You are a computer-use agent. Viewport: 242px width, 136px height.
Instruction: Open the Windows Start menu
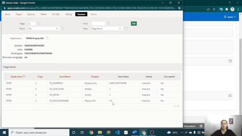click(x=4, y=133)
